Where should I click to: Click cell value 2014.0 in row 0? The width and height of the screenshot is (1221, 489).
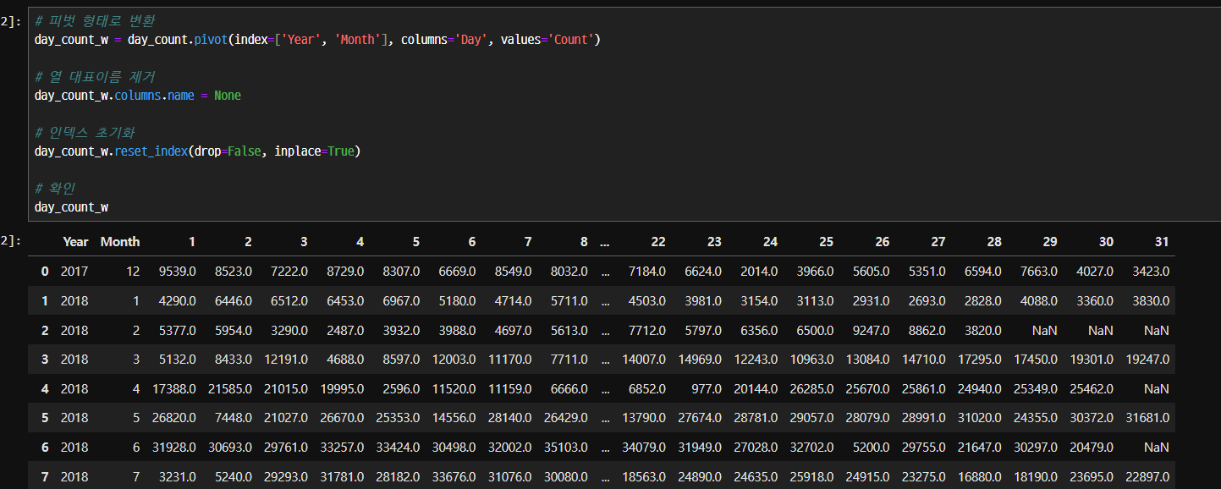point(759,272)
